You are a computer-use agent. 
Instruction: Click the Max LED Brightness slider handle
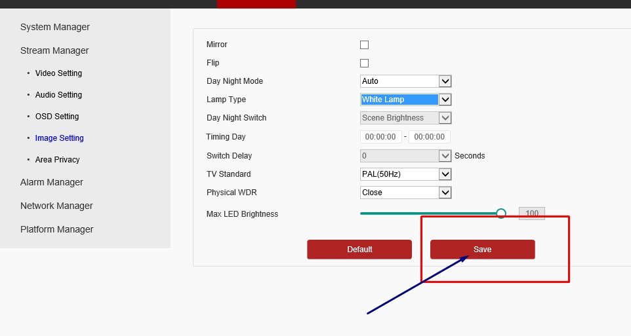tap(501, 214)
